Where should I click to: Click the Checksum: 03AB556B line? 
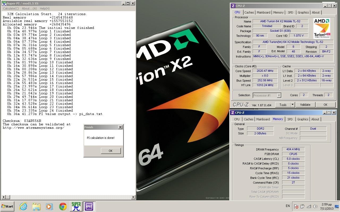(22, 121)
